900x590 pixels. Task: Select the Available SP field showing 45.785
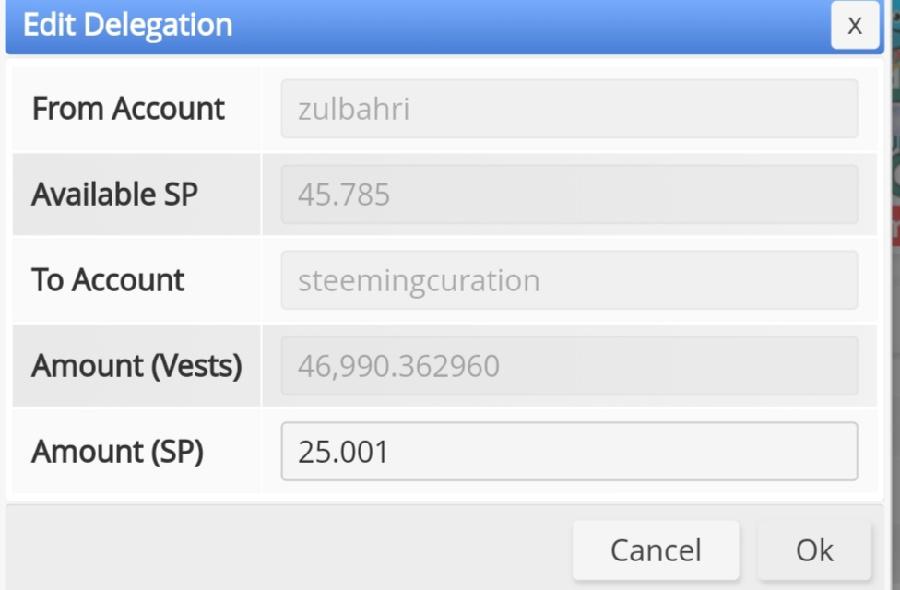pyautogui.click(x=569, y=195)
